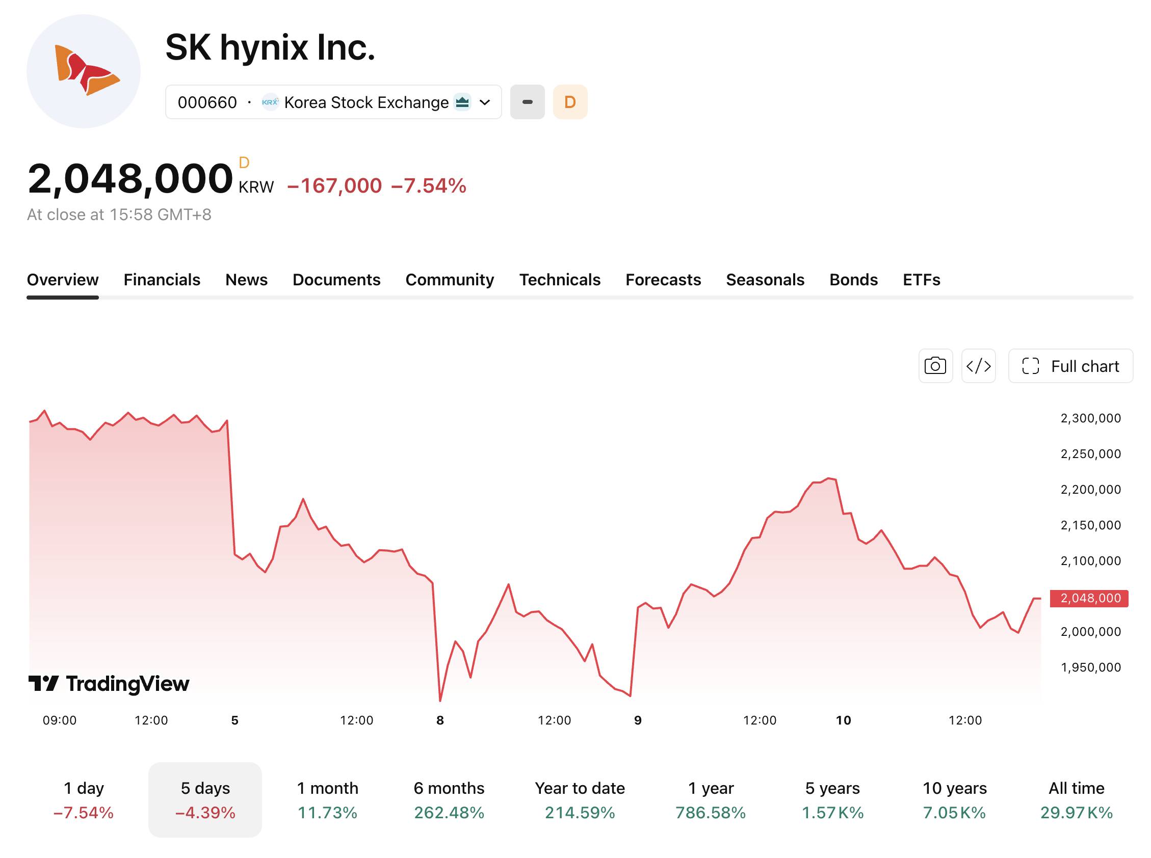View the Forecasts tab

pyautogui.click(x=663, y=279)
